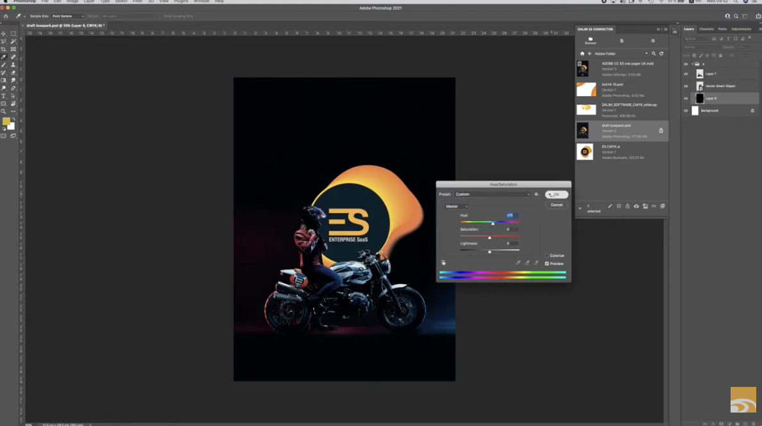Switch to the Channels tab

coord(706,28)
